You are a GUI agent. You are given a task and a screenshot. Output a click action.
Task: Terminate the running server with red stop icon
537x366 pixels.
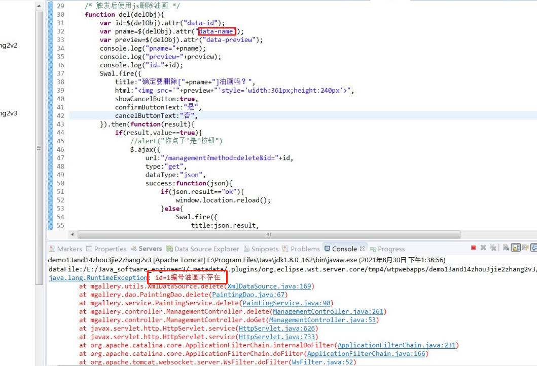click(x=473, y=248)
